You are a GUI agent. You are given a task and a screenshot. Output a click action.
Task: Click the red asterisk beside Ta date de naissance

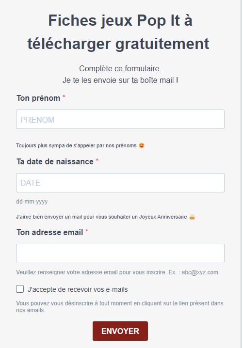tap(97, 160)
